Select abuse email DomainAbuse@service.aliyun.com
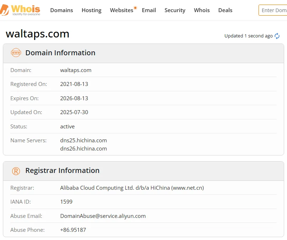 103,216
